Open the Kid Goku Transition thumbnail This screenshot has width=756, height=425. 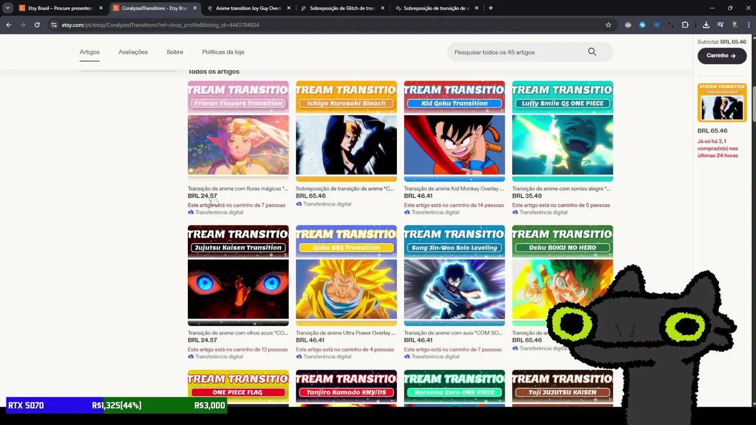(454, 131)
